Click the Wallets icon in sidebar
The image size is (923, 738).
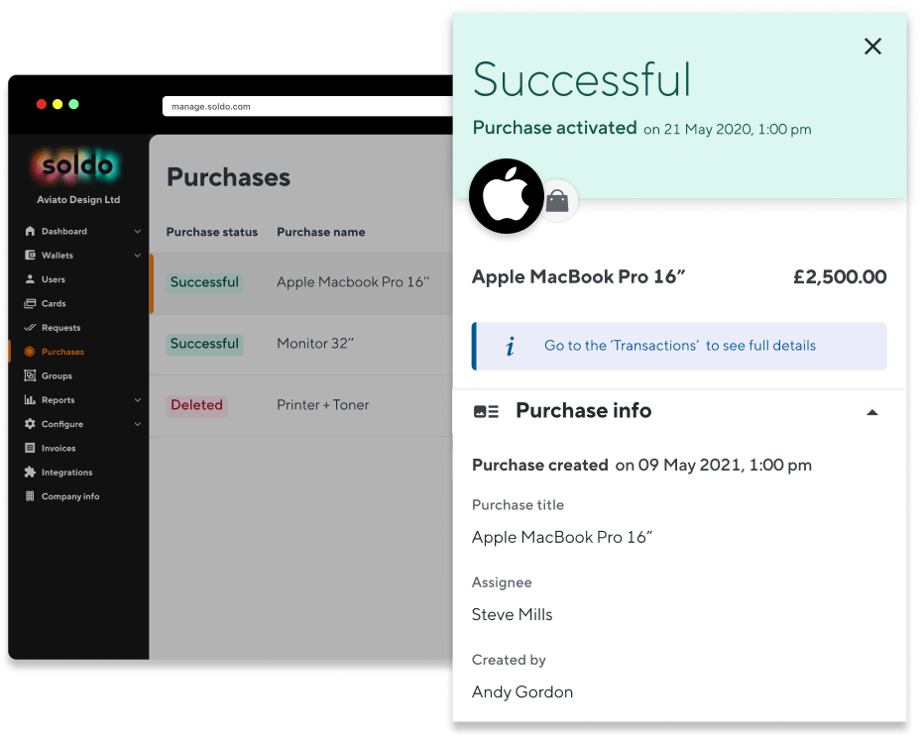(30, 256)
